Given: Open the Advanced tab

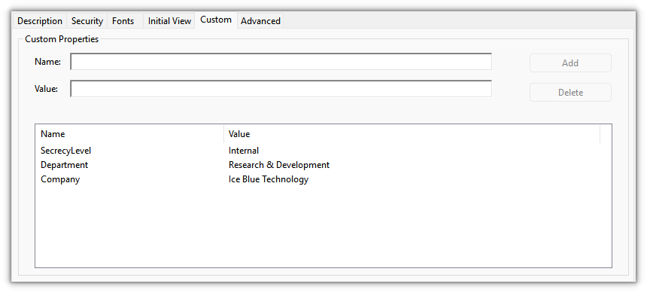Looking at the screenshot, I should click(260, 21).
